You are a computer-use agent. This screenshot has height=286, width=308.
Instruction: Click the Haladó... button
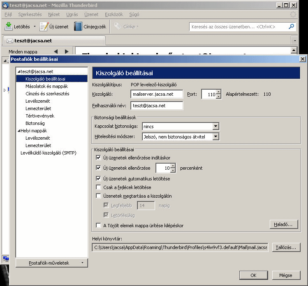(x=284, y=224)
